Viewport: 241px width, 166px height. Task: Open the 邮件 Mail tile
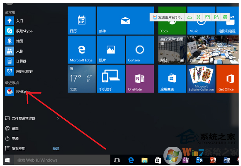tap(125, 20)
